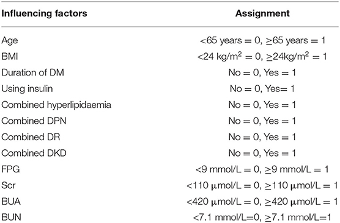Image resolution: width=340 pixels, height=223 pixels.
Task: Click the 24 kg/m² BMI assignment text
Action: [262, 56]
